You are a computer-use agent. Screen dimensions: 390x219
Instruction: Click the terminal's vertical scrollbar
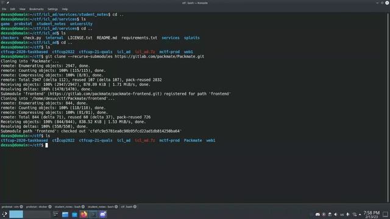[388, 107]
